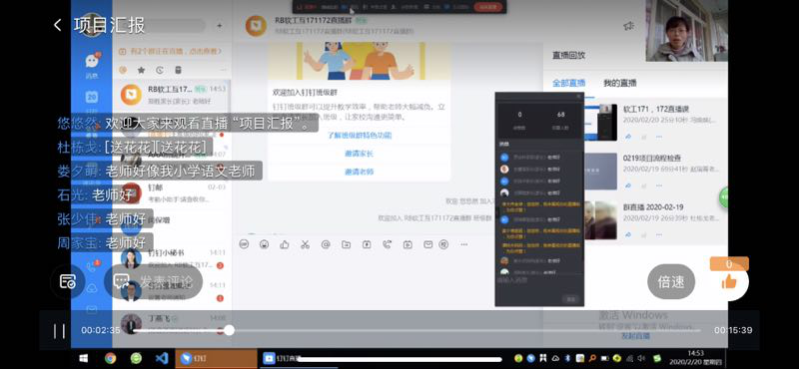
Task: Expand the more options ellipsis in chat toolbar
Action: click(x=463, y=244)
